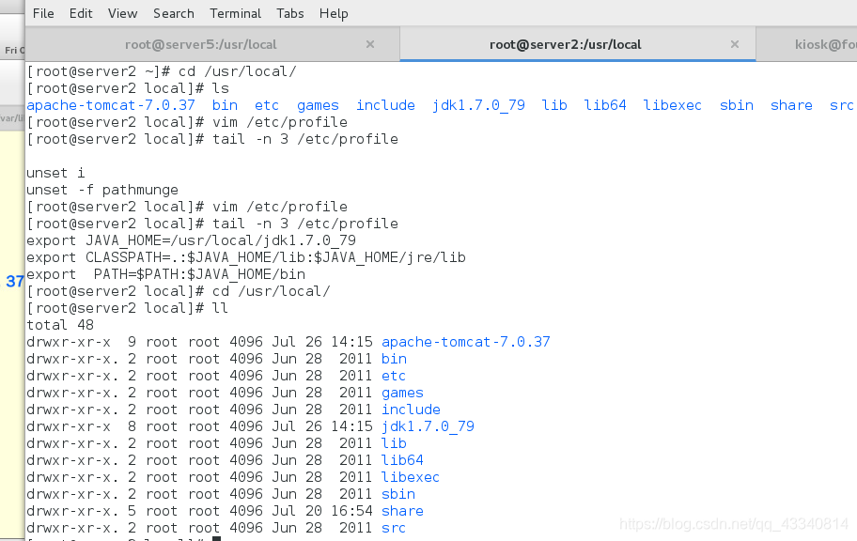Click libexec in the ls output row
857x541 pixels.
click(x=672, y=105)
